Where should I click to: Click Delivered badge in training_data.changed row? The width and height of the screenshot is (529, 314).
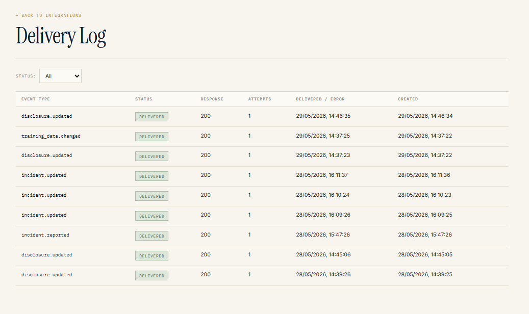click(x=152, y=137)
